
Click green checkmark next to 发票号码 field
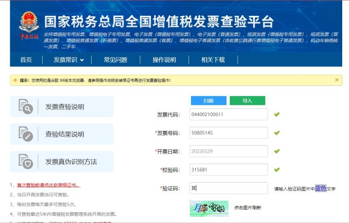(277, 133)
